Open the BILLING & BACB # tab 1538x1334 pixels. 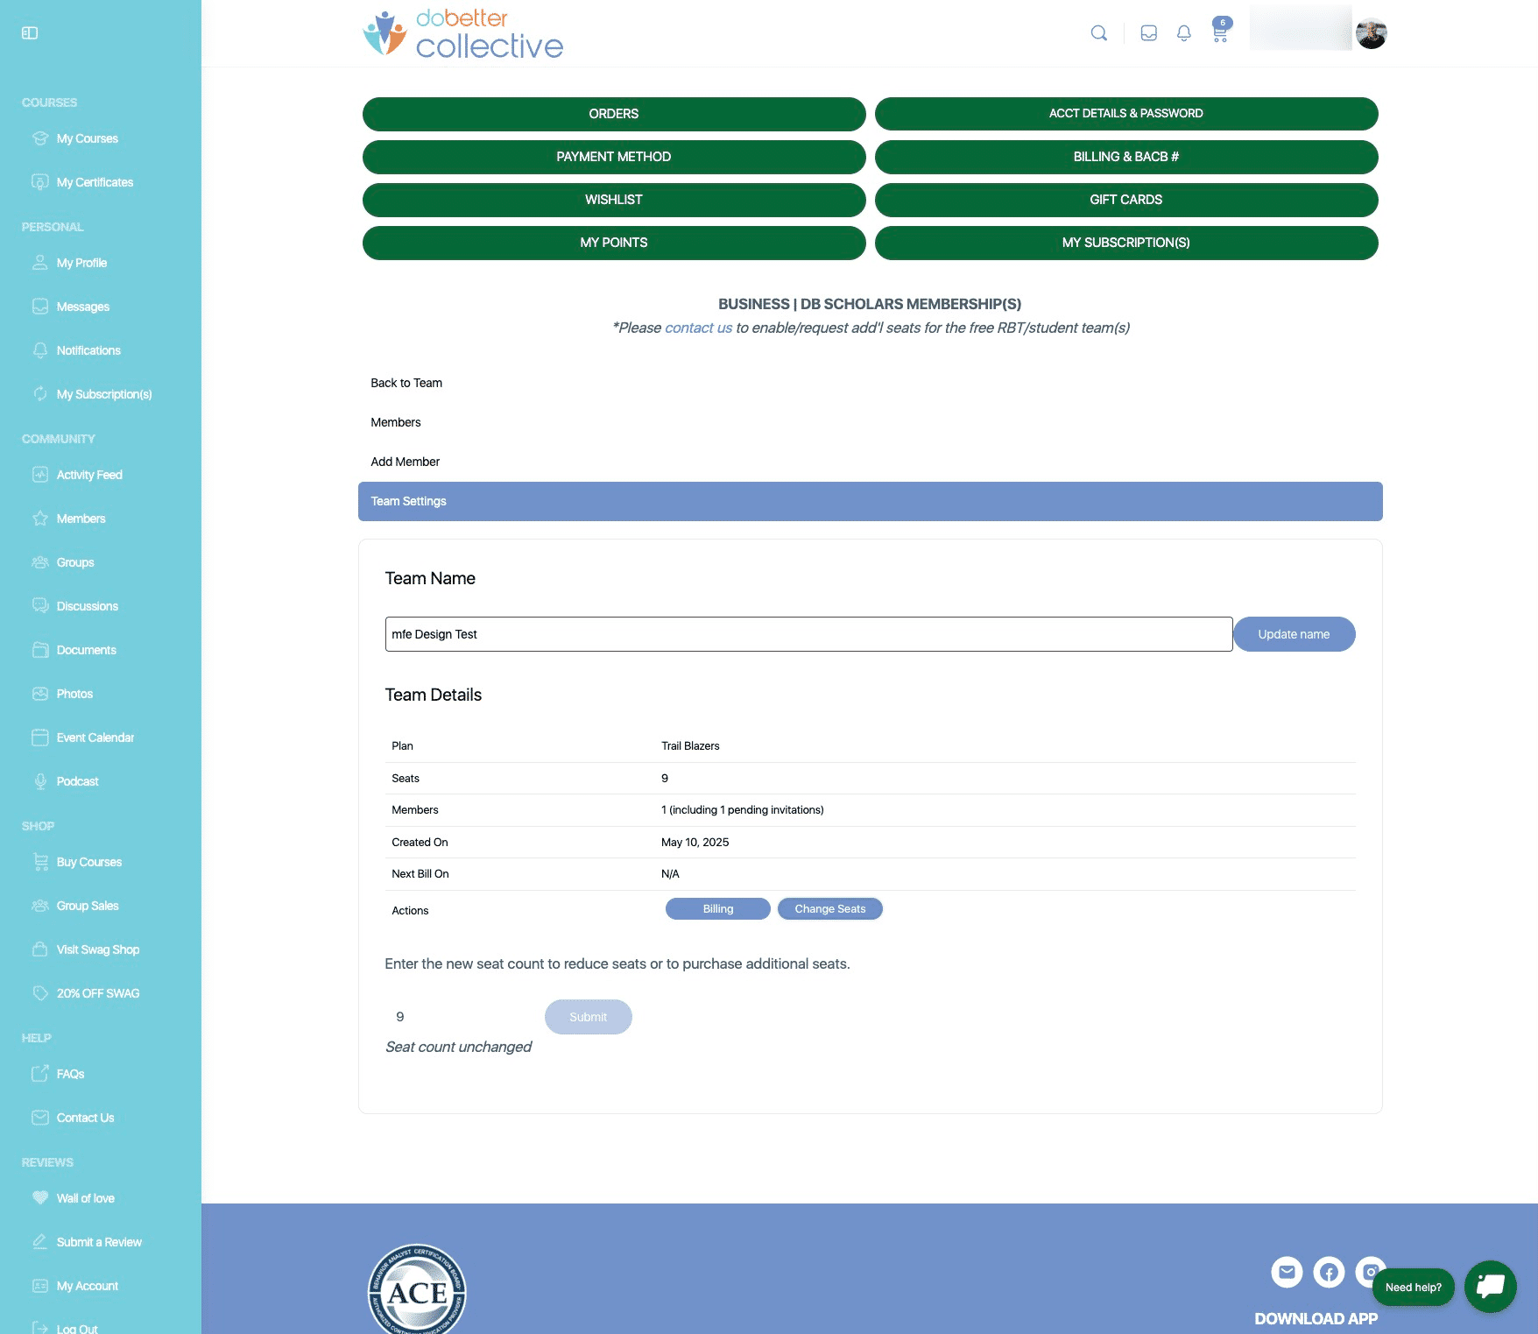coord(1126,157)
